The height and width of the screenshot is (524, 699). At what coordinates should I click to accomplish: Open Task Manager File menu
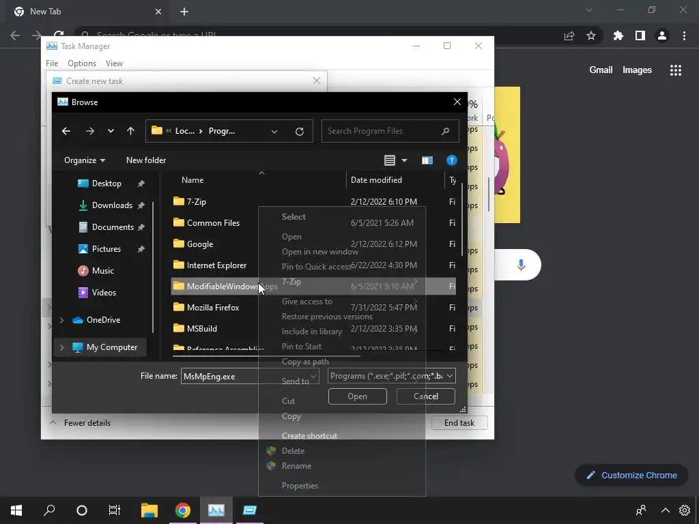(x=52, y=63)
